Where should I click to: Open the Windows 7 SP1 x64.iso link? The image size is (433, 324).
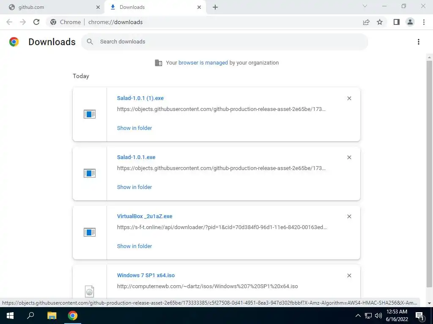click(x=146, y=275)
